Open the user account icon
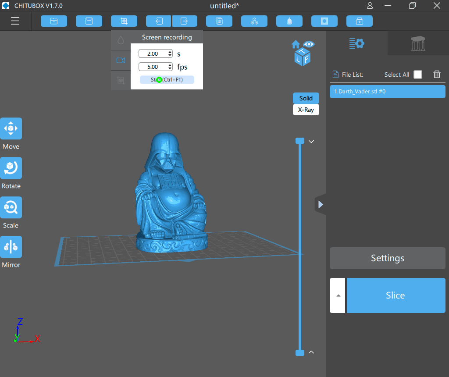The width and height of the screenshot is (449, 377). point(370,5)
